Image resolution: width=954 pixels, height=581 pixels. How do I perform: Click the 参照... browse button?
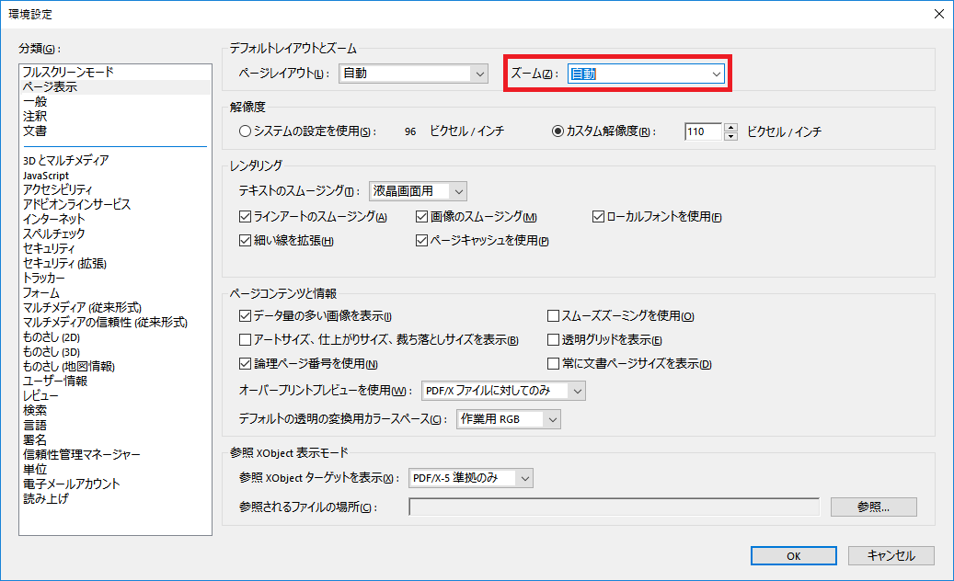coord(874,507)
